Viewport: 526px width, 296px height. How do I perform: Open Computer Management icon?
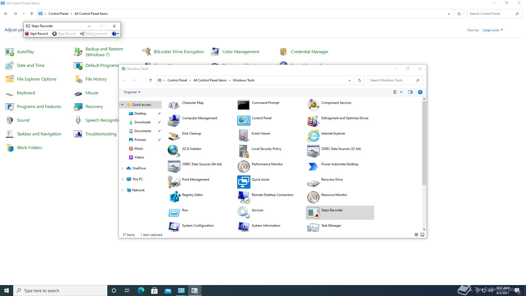click(x=174, y=120)
